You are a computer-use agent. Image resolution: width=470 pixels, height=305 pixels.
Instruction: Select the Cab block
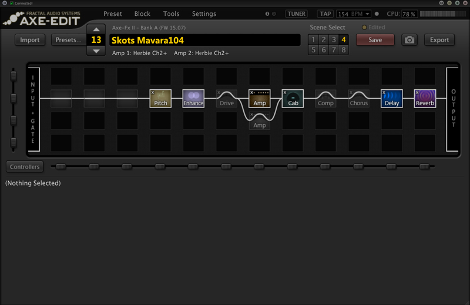click(x=293, y=98)
